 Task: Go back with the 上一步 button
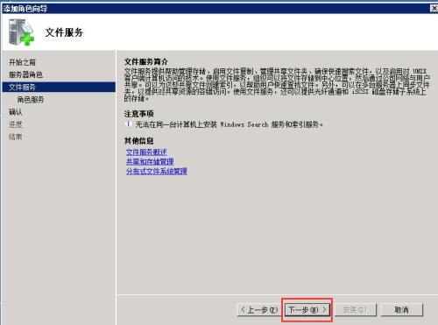coord(258,310)
